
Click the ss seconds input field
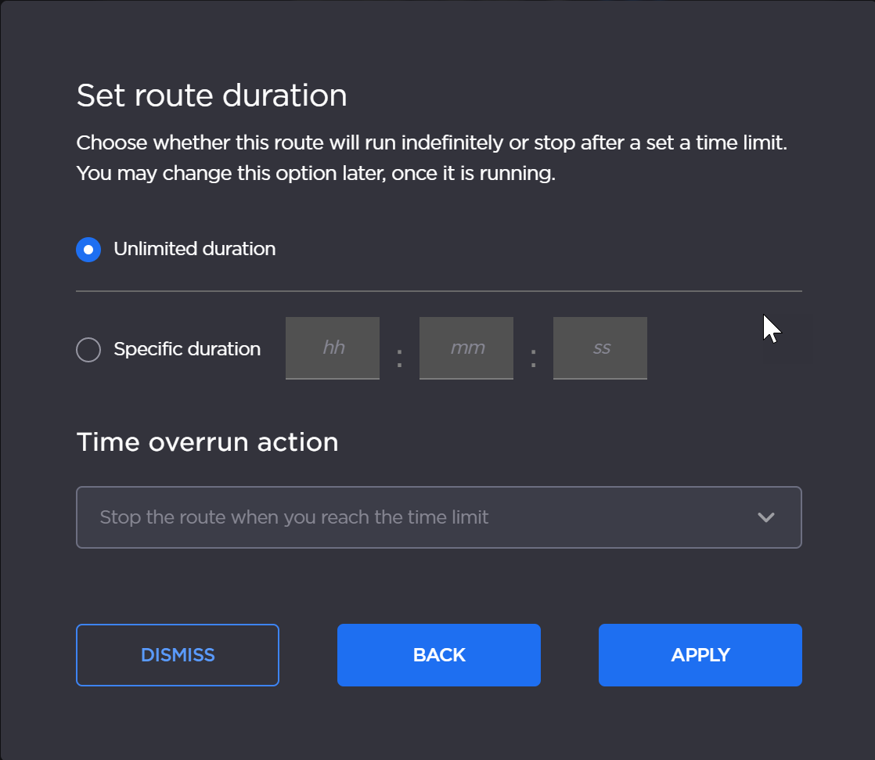coord(600,348)
